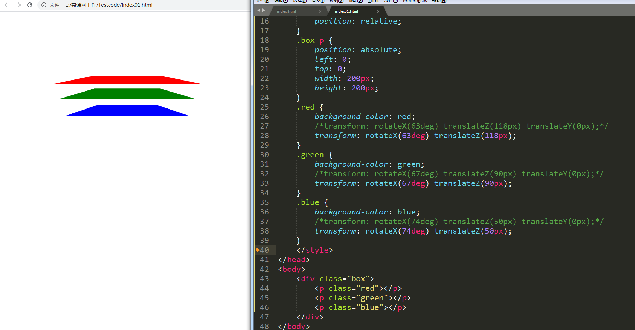635x330 pixels.
Task: Click the bookmark marker on line 40
Action: point(257,250)
